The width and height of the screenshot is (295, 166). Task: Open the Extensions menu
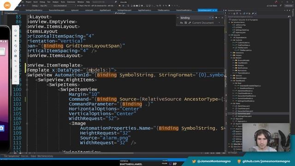[71, 2]
